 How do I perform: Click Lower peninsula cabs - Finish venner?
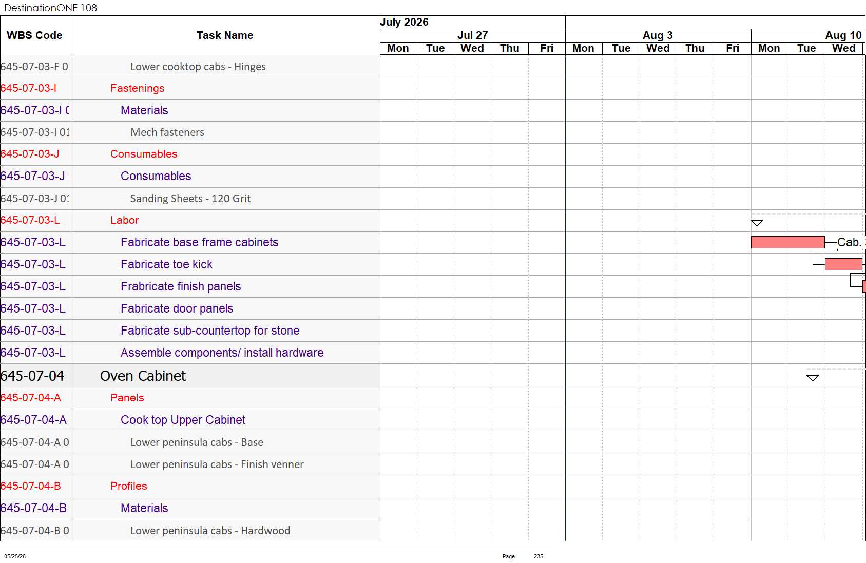click(x=217, y=464)
